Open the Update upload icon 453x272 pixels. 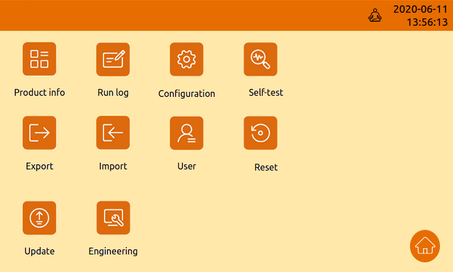39,218
